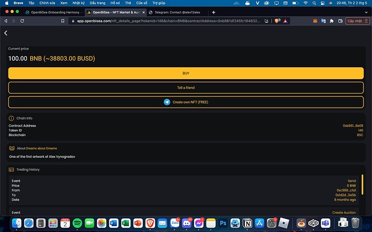Click the To address 0x1d2d..3a5b

click(x=346, y=195)
